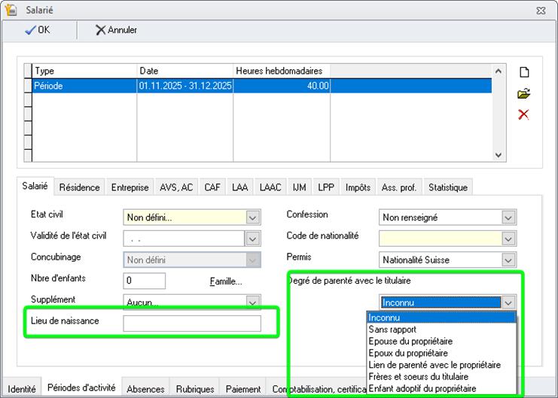Switch to the Absences bottom tab
Viewport: 558px width, 398px height.
(145, 389)
